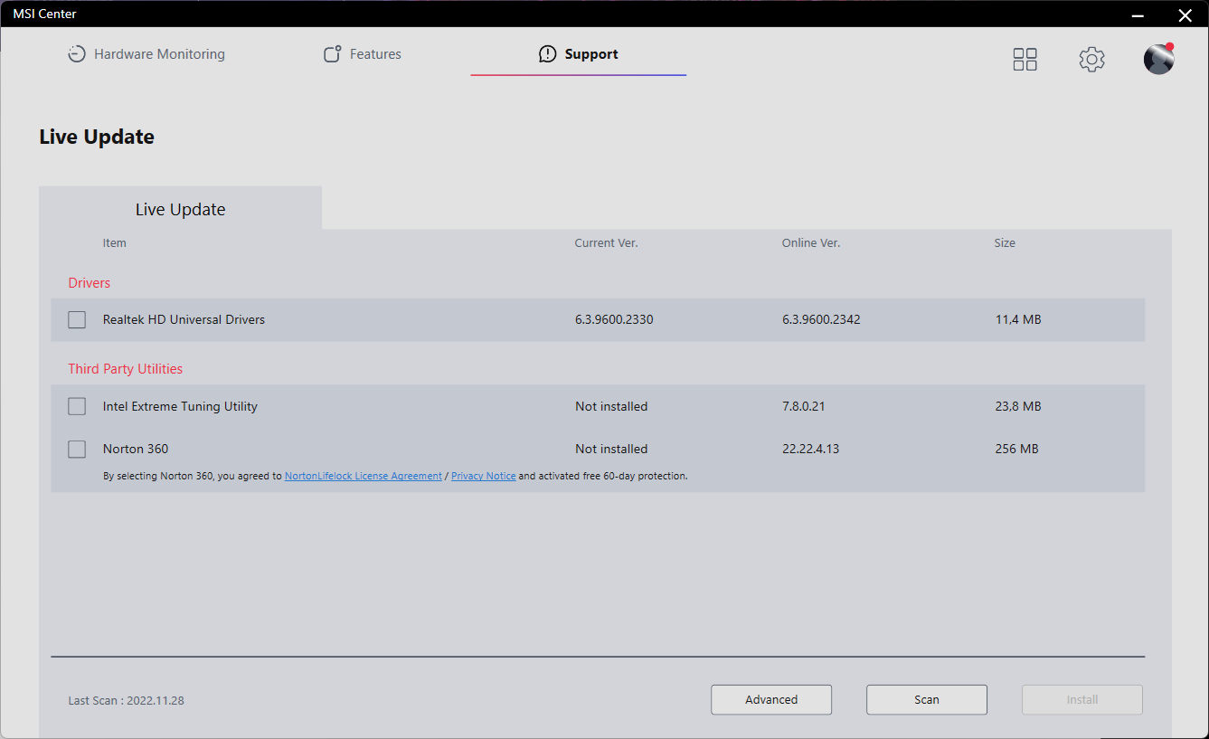Check the Realtek HD Universal Drivers box

tap(77, 319)
